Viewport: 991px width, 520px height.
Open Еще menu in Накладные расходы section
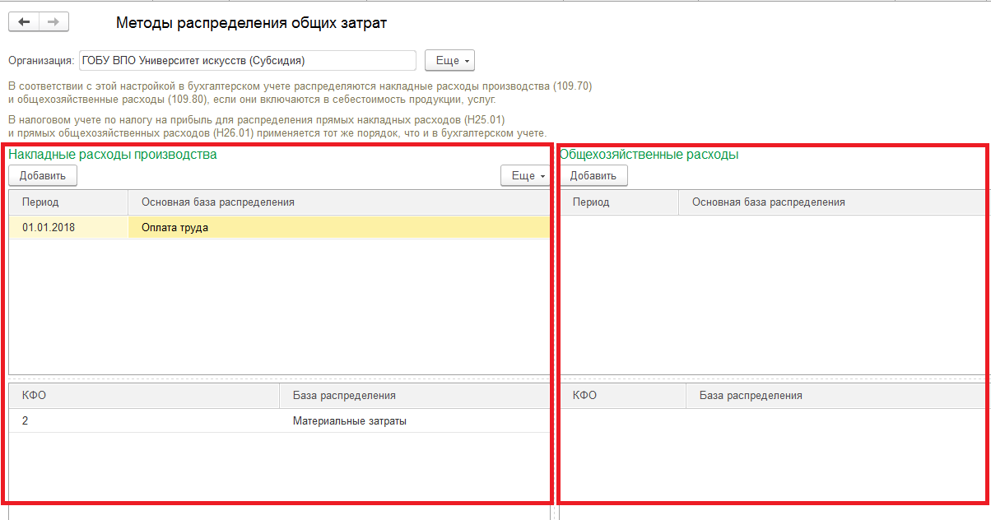click(525, 175)
